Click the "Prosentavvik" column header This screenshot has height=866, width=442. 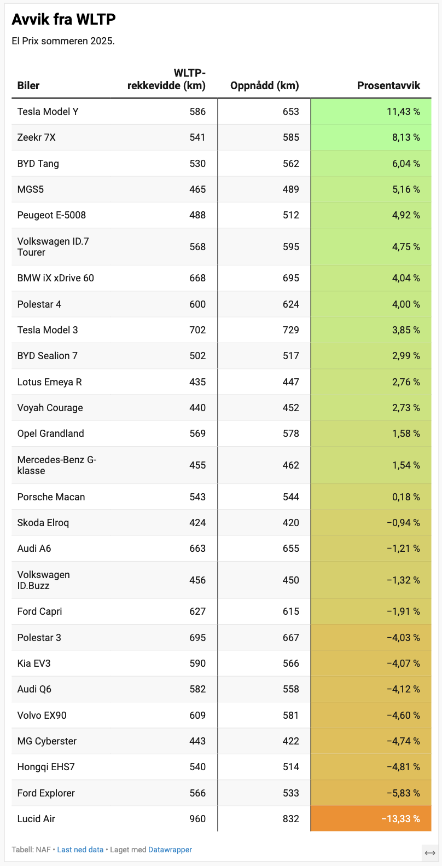[x=388, y=85]
